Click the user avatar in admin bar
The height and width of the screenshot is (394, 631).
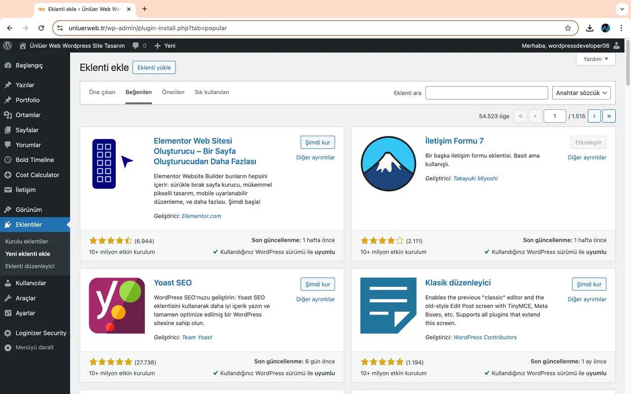coord(617,45)
